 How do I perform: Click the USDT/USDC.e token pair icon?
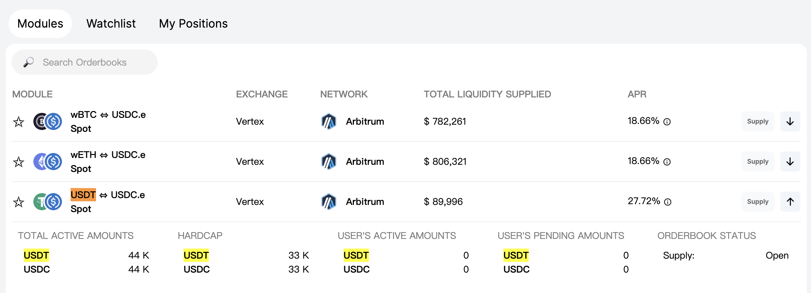[x=48, y=202]
